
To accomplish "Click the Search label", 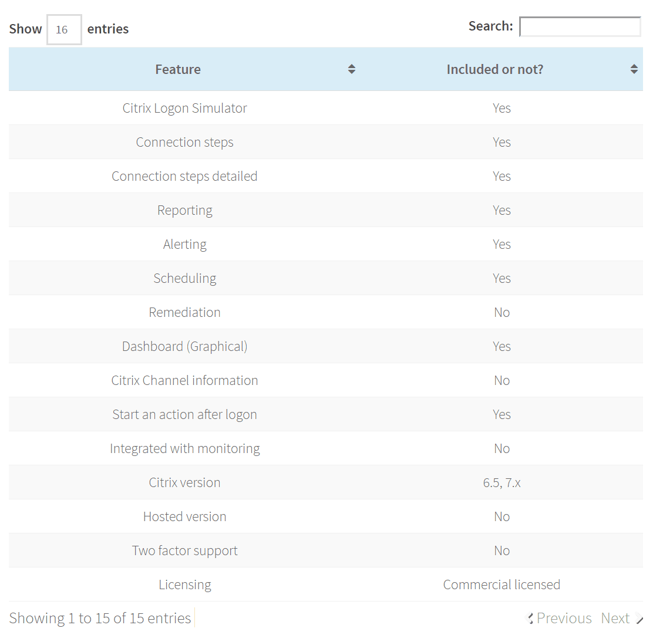I will pyautogui.click(x=490, y=26).
